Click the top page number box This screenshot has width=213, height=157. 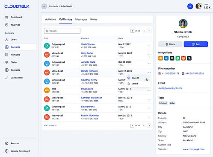132,31
